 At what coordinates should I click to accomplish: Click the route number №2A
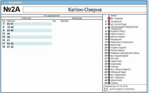12,9
